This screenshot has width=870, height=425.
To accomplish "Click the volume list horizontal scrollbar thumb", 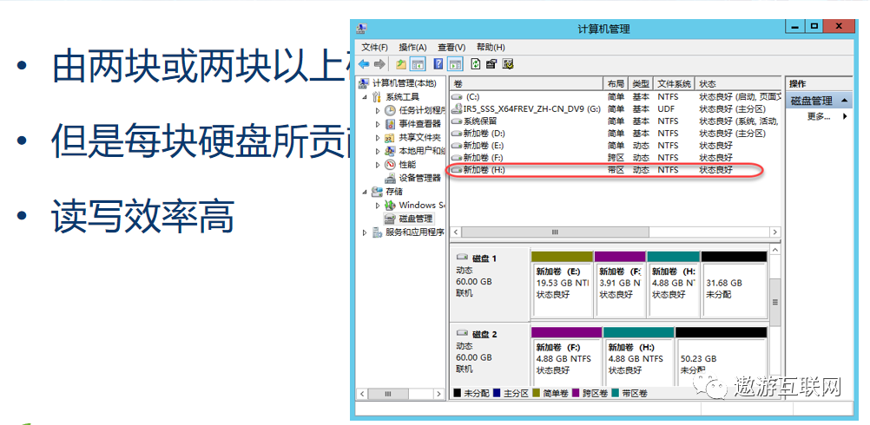I will (x=555, y=232).
